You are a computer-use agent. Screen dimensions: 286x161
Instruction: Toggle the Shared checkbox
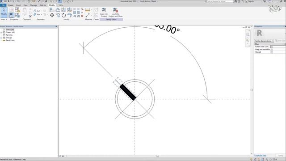click(x=272, y=52)
